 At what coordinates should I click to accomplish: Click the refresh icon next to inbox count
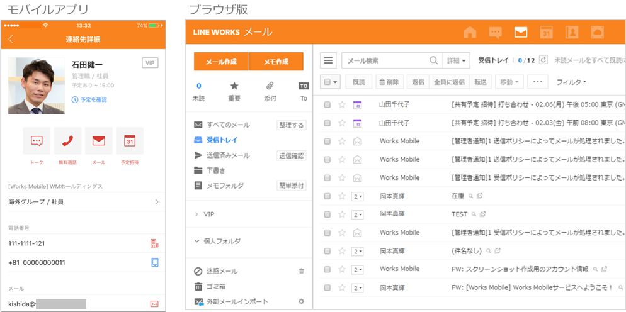543,60
